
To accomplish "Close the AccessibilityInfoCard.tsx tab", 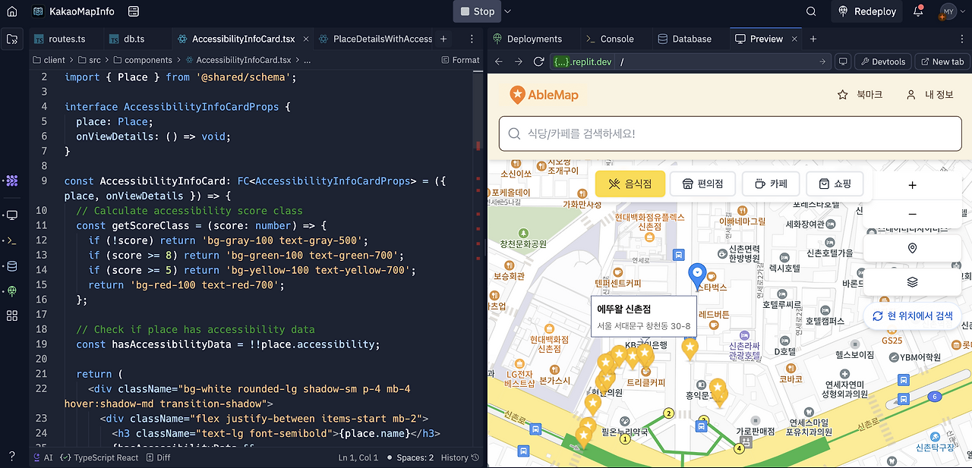I will (x=306, y=39).
